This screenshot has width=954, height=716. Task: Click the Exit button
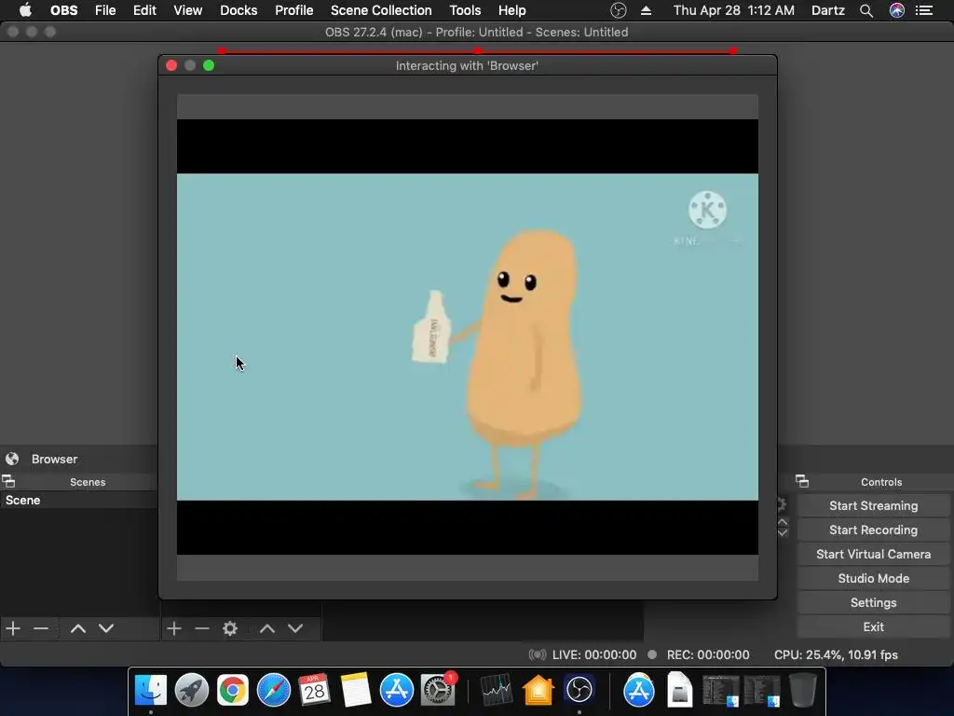click(873, 627)
